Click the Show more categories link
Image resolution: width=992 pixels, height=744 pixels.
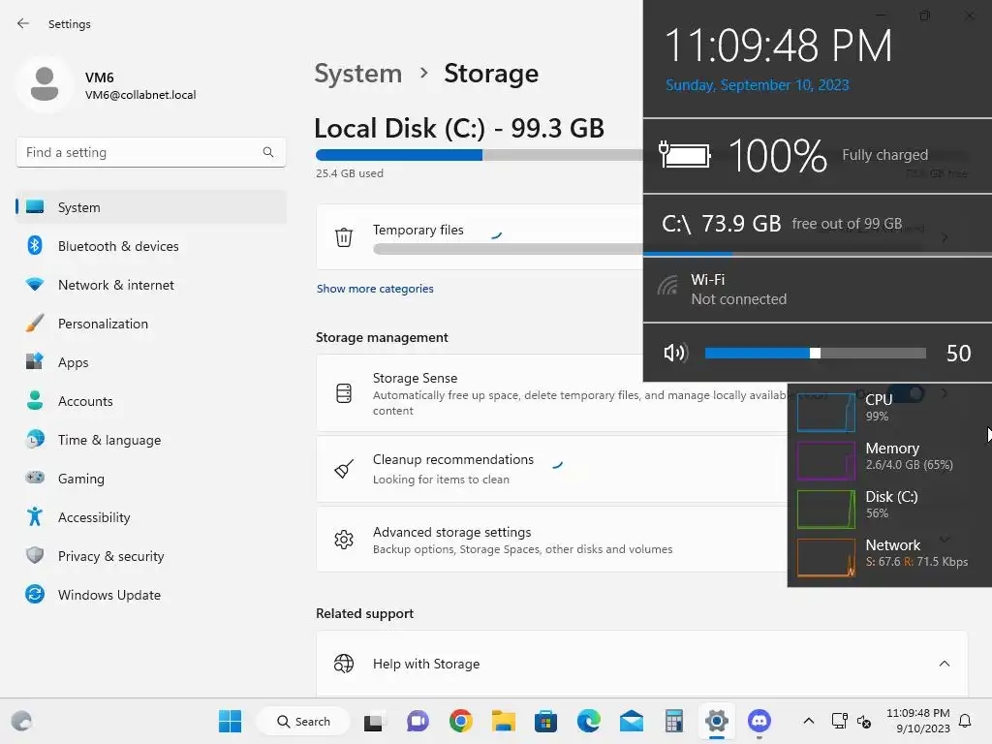tap(375, 289)
